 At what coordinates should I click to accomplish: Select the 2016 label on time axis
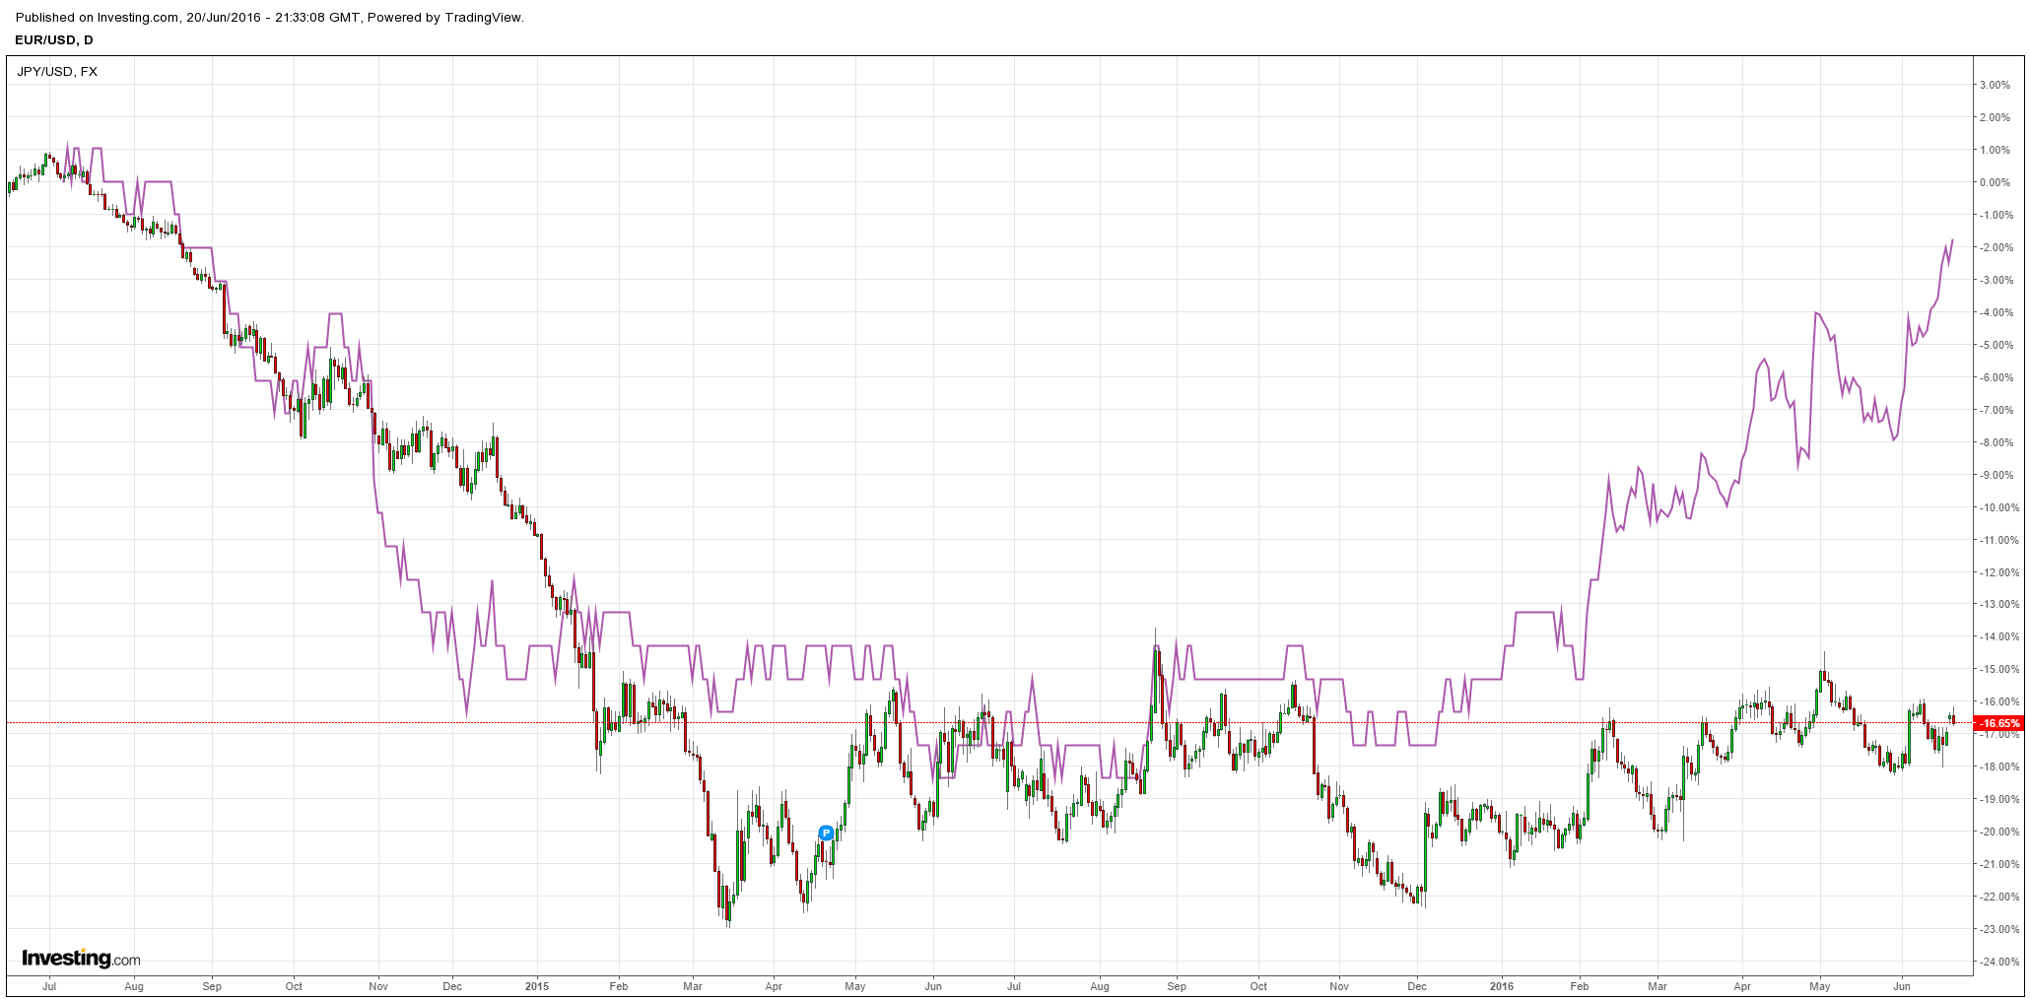pos(1502,985)
